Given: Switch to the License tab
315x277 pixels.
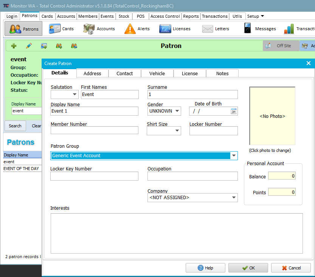Looking at the screenshot, I should (x=190, y=73).
